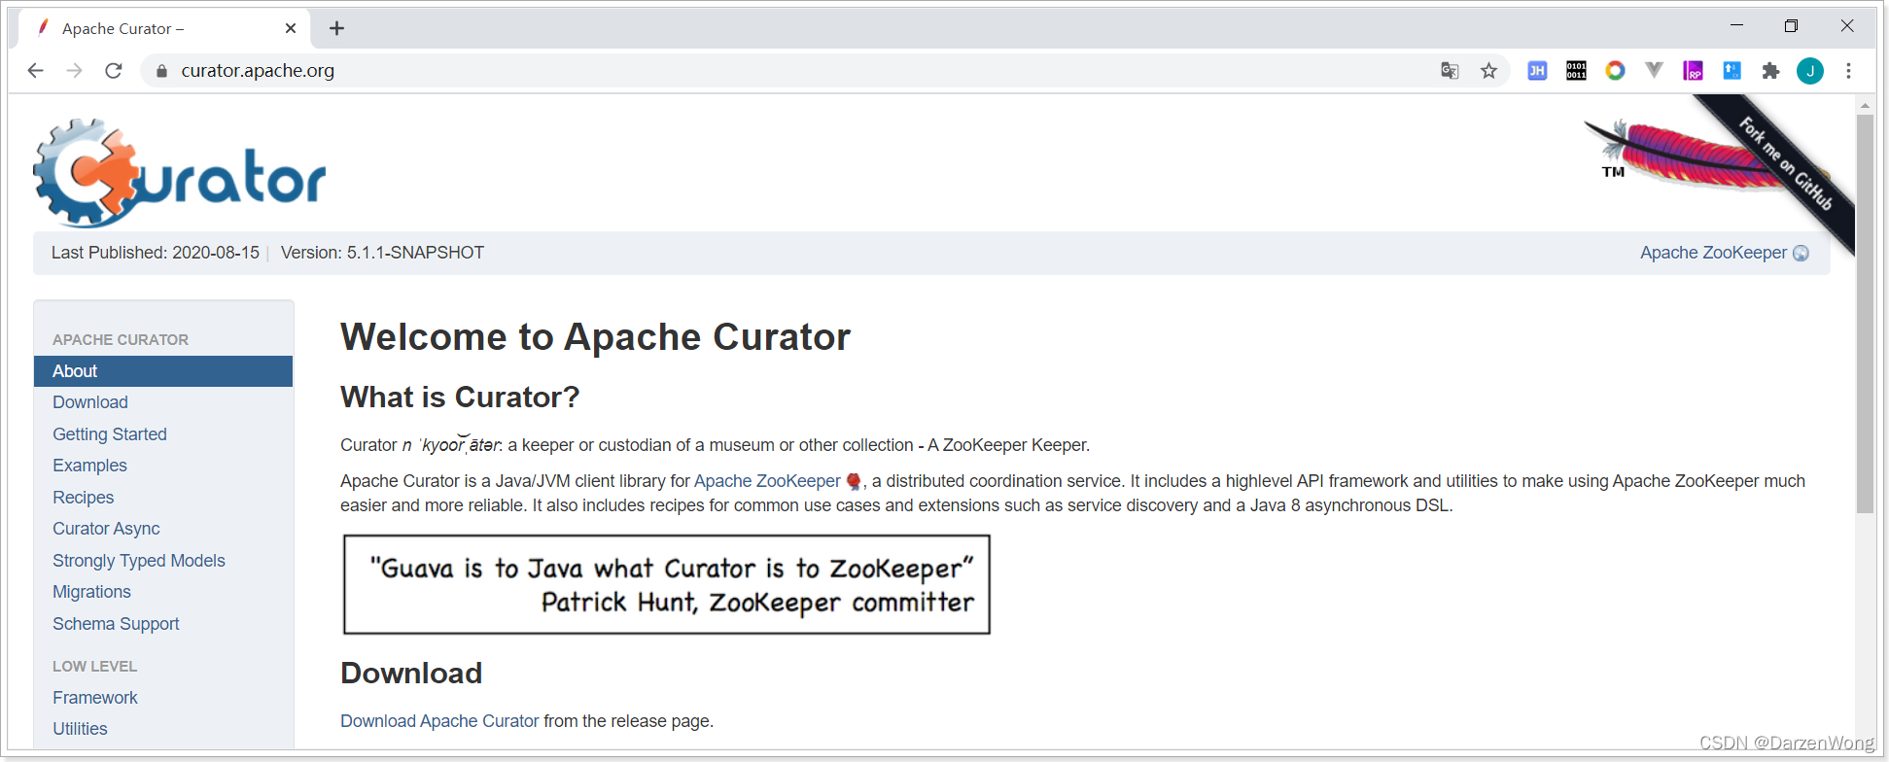The height and width of the screenshot is (762, 1889).
Task: Open Chrome three-dot menu
Action: tap(1849, 71)
